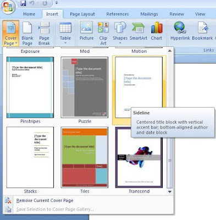Go to the Mailings tab
This screenshot has height=220, width=216.
(x=149, y=14)
